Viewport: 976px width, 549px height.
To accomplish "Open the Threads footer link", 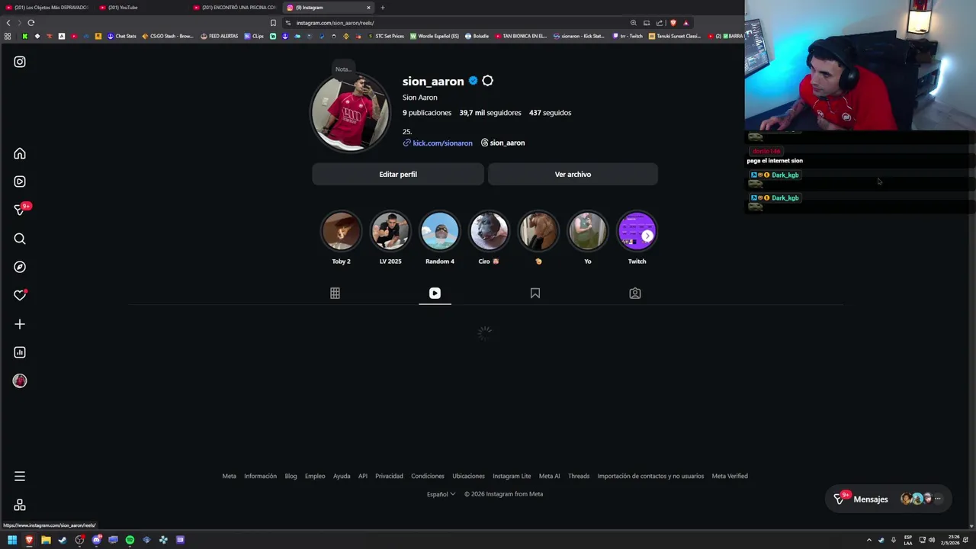I will 579,476.
